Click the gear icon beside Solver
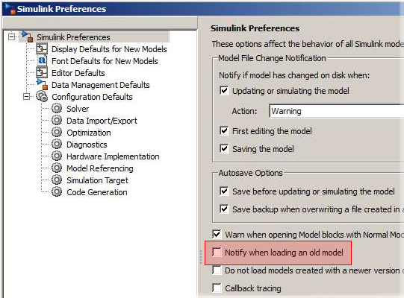The image size is (404, 298). point(57,108)
